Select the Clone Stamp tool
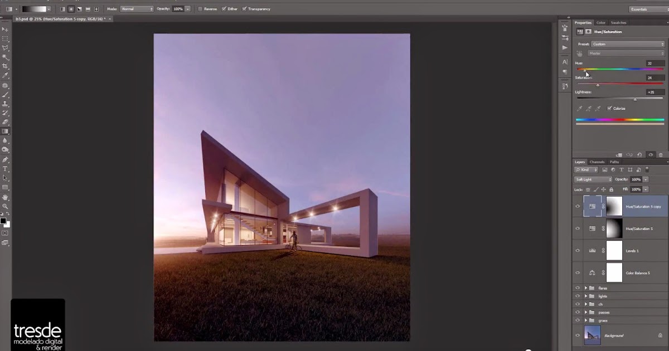Viewport: 669px width, 351px height. [5, 104]
